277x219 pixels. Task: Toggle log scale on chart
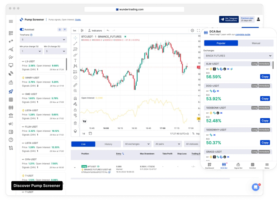point(198,134)
